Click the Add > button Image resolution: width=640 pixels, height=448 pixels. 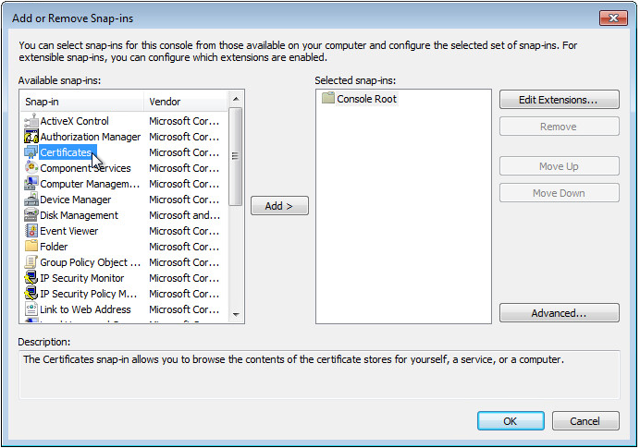click(x=279, y=206)
